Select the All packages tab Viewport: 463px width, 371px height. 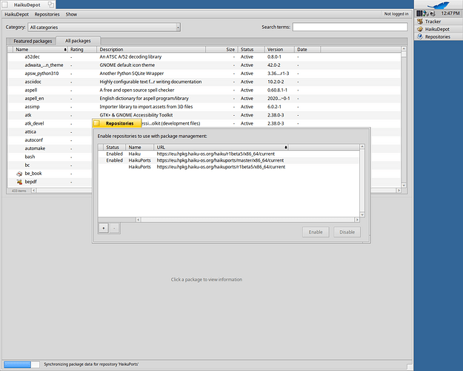coord(78,41)
